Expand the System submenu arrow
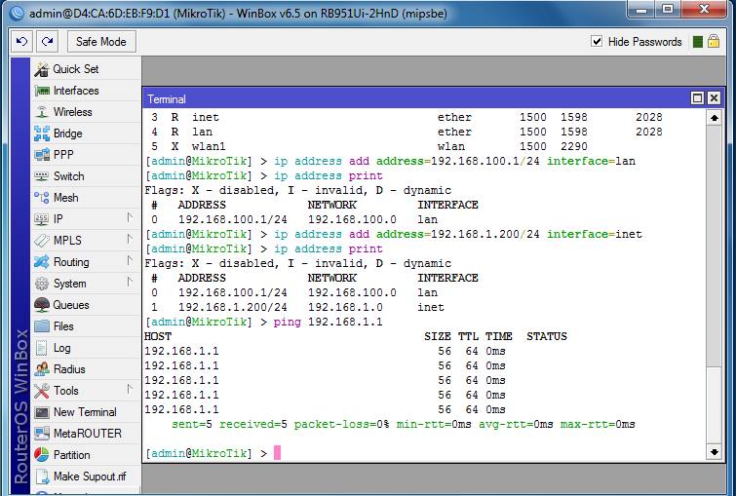This screenshot has height=496, width=736. coord(130,282)
